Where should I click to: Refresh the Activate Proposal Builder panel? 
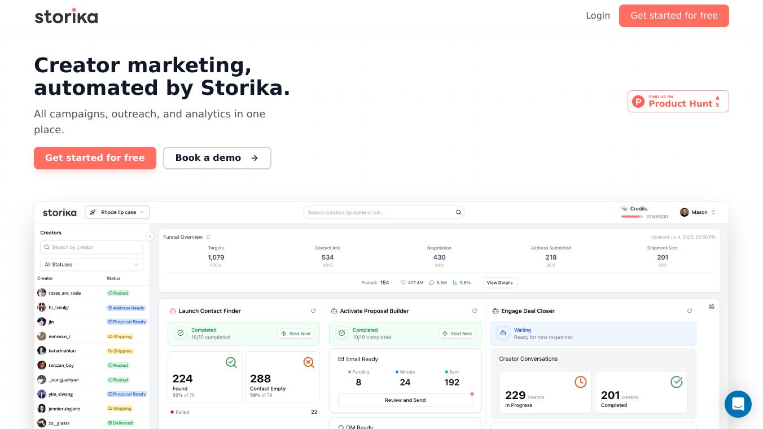(x=475, y=311)
